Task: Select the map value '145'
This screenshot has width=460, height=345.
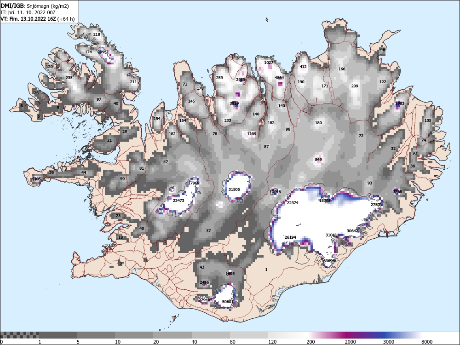Action: 191,101
